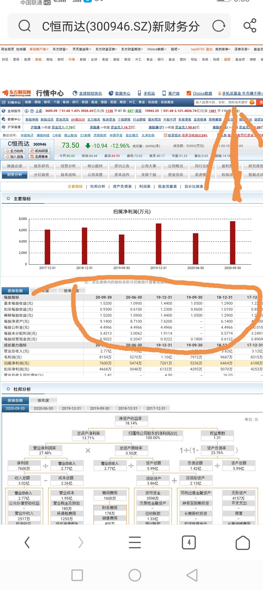This screenshot has width=263, height=590.
Task: Expand 我的菜单 dropdown
Action: click(223, 49)
